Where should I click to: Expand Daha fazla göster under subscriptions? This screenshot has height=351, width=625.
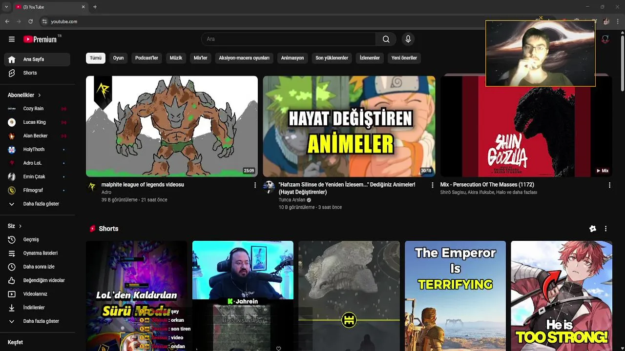pyautogui.click(x=37, y=204)
